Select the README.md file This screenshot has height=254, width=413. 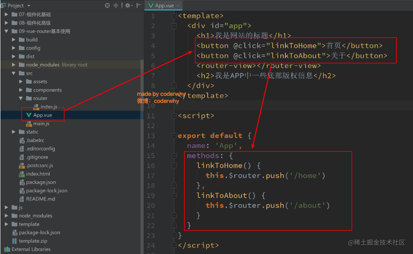click(41, 199)
